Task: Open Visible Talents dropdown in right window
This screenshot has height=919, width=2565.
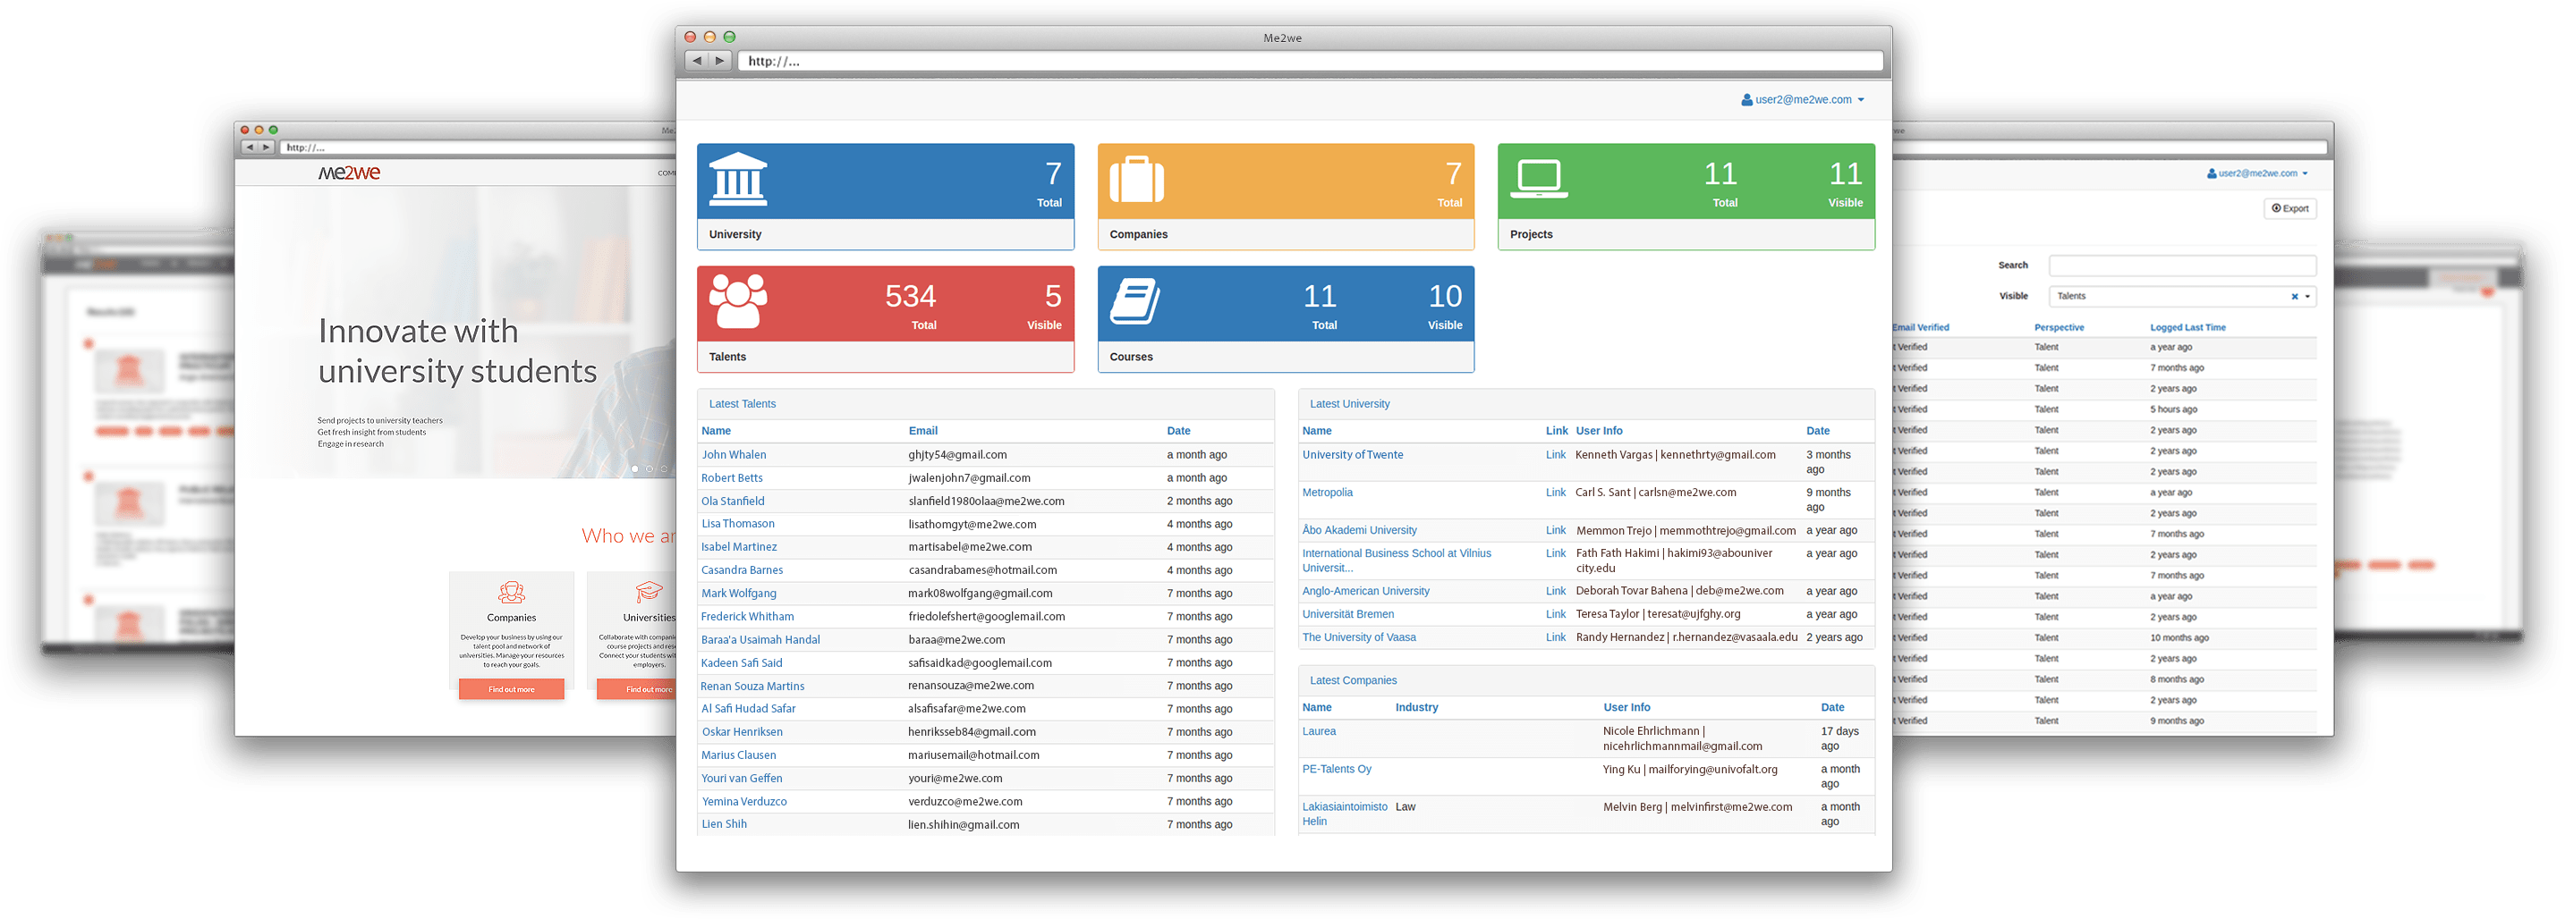Action: coord(2183,297)
